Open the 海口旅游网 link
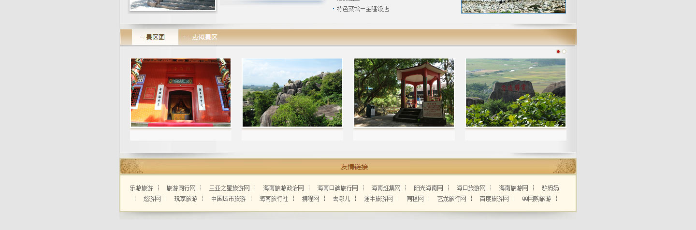 tap(471, 188)
